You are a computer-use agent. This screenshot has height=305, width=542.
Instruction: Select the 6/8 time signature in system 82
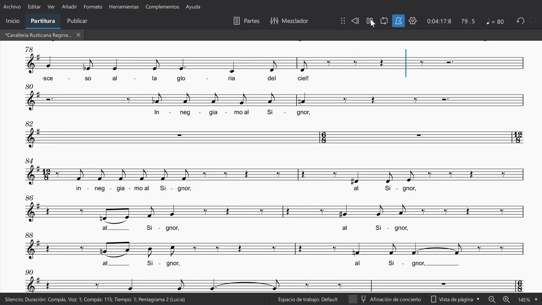324,138
